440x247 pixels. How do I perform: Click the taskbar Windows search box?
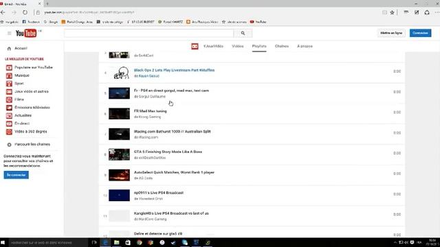point(48,242)
